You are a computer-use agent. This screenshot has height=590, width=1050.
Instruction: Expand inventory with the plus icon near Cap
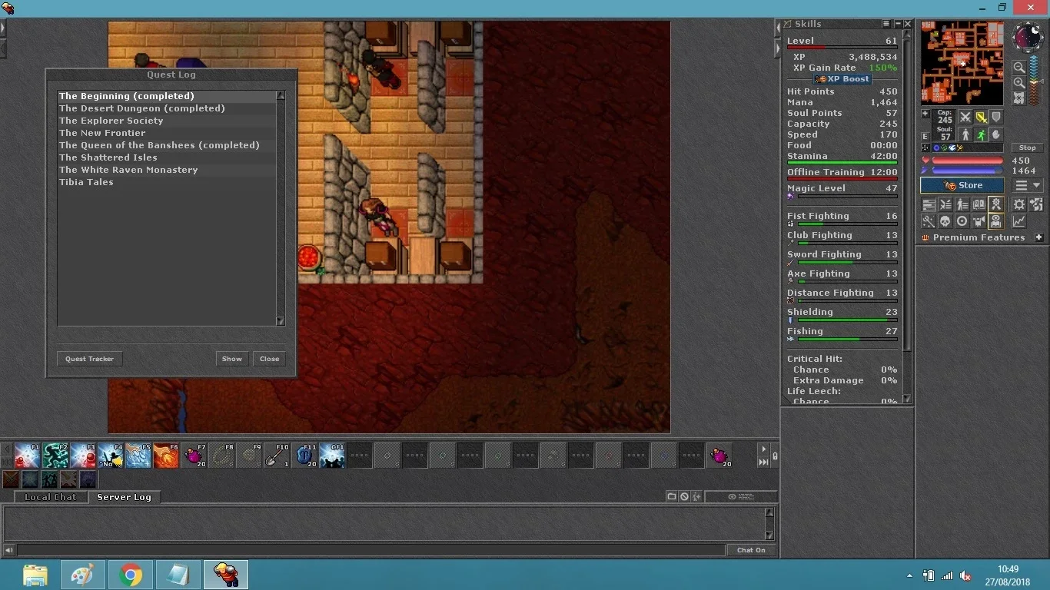point(925,114)
